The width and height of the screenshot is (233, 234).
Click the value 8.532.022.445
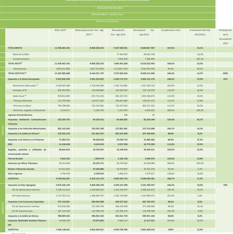(x=147, y=64)
